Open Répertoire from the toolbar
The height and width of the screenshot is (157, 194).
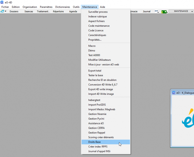pyautogui.click(x=58, y=12)
